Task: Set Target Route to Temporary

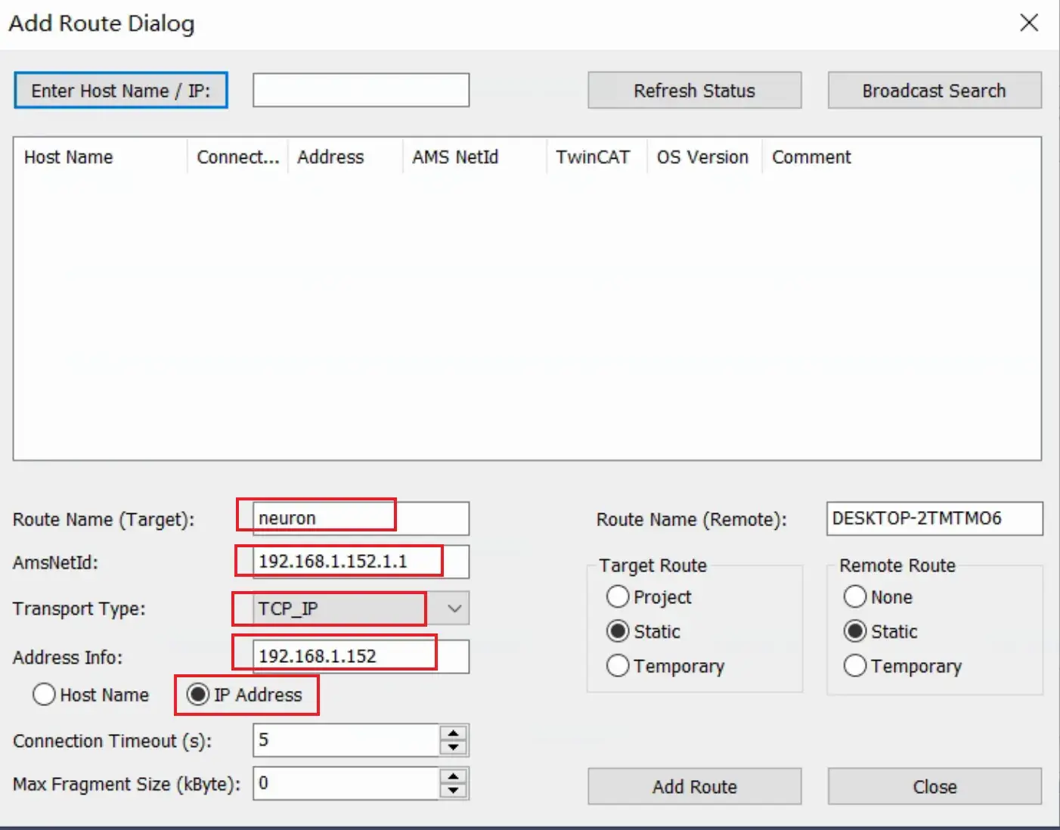Action: point(618,666)
